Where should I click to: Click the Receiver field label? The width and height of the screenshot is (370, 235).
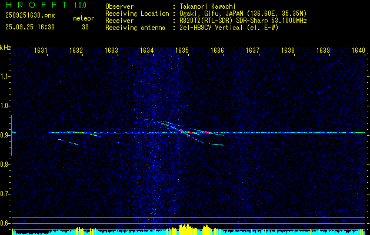(119, 21)
